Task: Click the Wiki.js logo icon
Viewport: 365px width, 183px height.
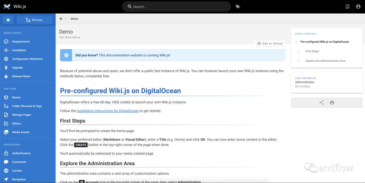Action: (7, 6)
